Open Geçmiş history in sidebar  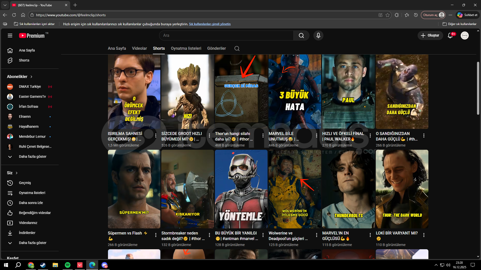coord(25,183)
